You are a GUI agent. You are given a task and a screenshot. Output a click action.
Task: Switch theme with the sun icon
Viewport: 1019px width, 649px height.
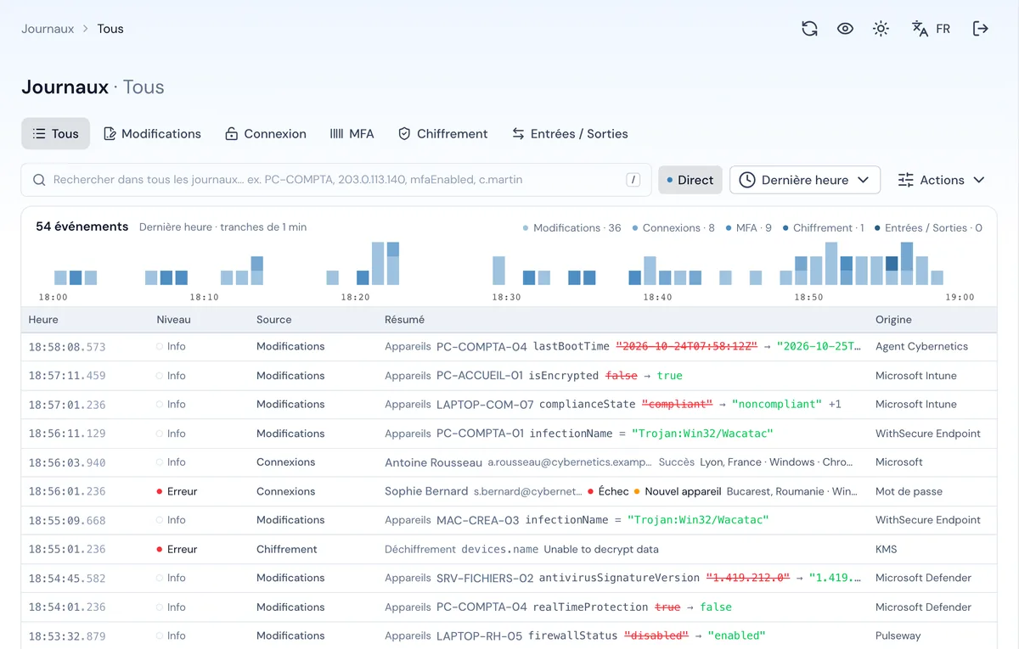(x=881, y=29)
